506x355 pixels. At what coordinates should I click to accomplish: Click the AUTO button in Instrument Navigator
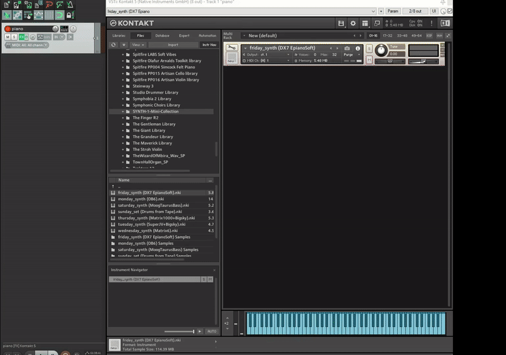[x=212, y=332]
